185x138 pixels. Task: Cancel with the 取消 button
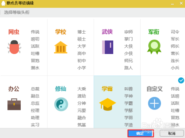tap(172, 133)
